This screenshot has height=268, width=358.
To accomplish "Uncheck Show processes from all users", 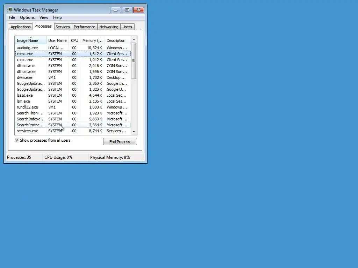I will coord(17,140).
